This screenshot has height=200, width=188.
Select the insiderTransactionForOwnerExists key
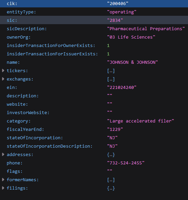tap(51, 46)
